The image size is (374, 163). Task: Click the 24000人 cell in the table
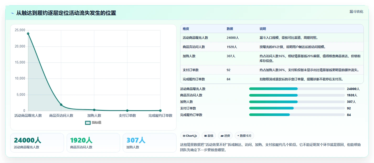click(x=233, y=38)
